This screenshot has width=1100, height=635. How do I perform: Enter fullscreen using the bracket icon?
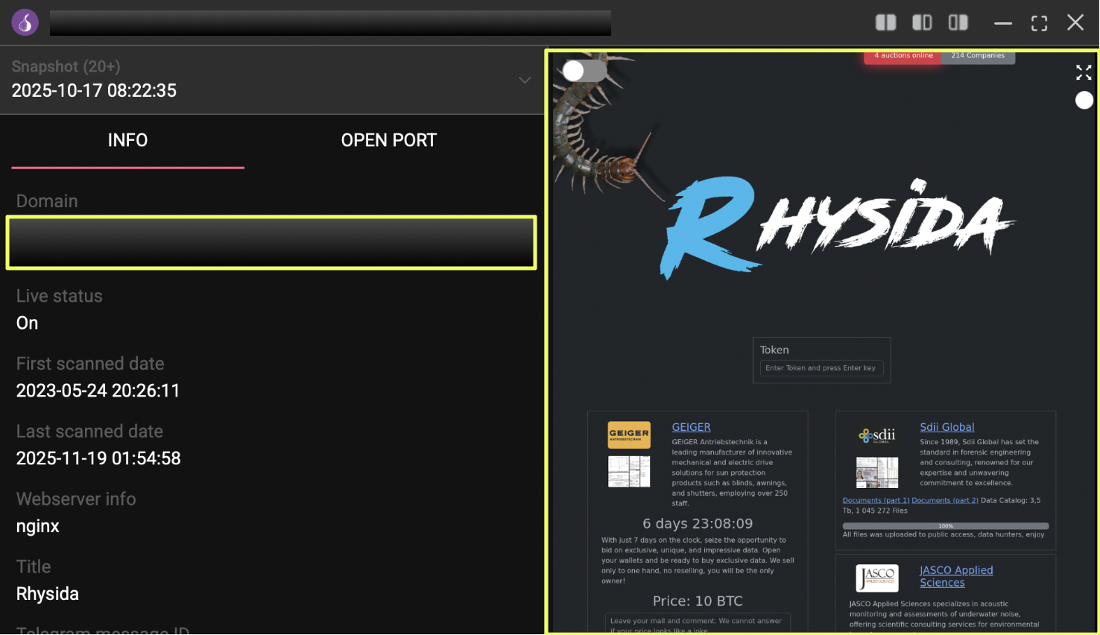(1039, 23)
